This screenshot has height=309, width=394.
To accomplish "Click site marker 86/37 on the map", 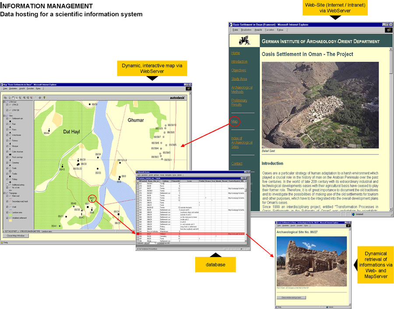I will [x=67, y=217].
